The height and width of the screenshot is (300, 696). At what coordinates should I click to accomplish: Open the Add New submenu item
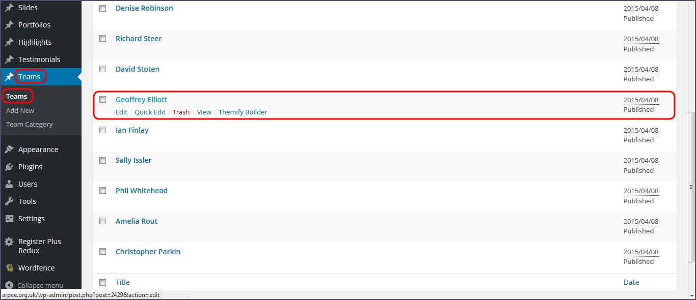point(20,110)
